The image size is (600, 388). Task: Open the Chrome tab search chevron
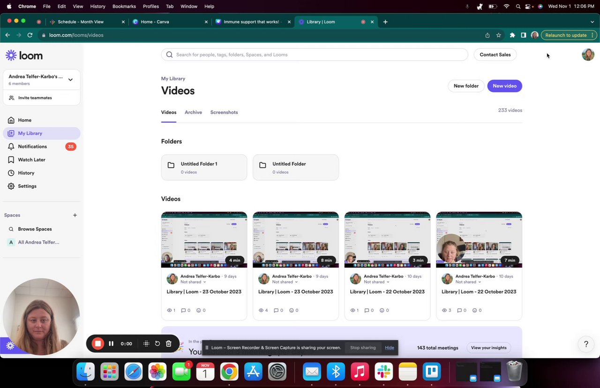[x=592, y=22]
